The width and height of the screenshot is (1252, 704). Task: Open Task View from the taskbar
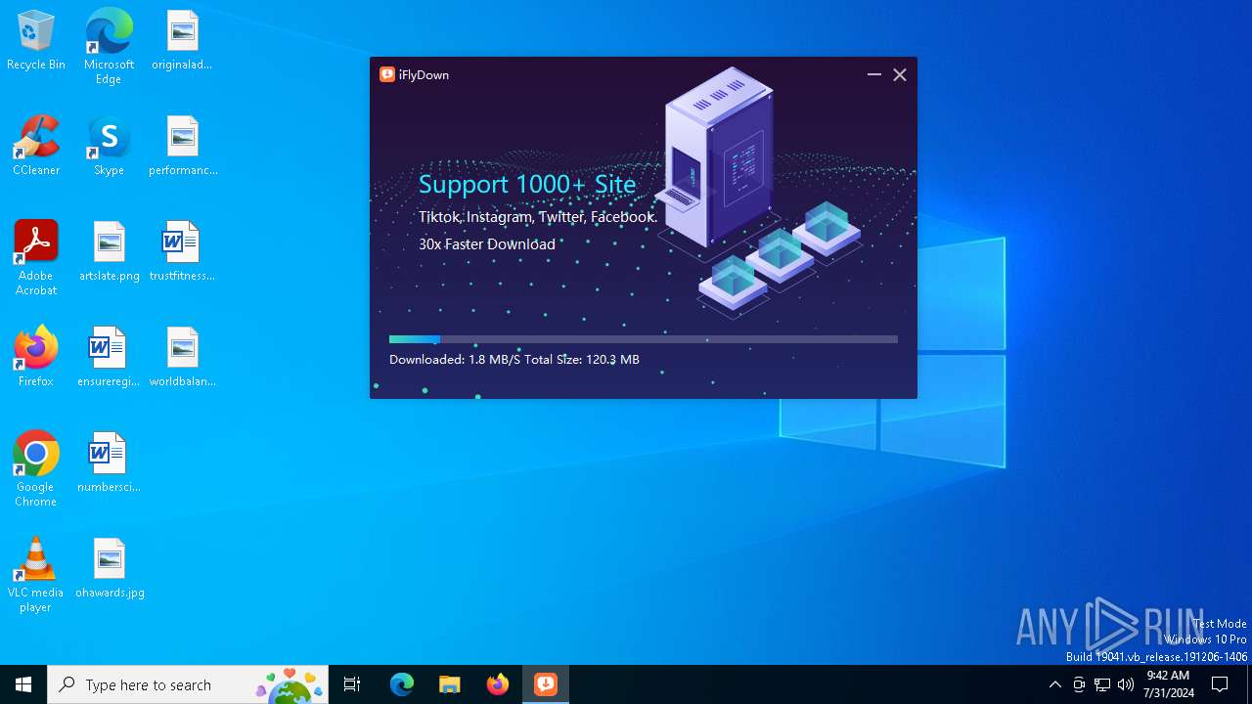coord(352,684)
